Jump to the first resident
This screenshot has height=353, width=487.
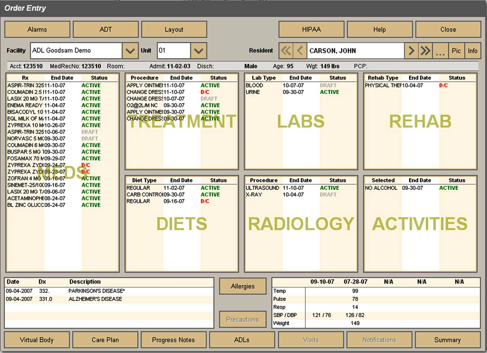point(285,51)
